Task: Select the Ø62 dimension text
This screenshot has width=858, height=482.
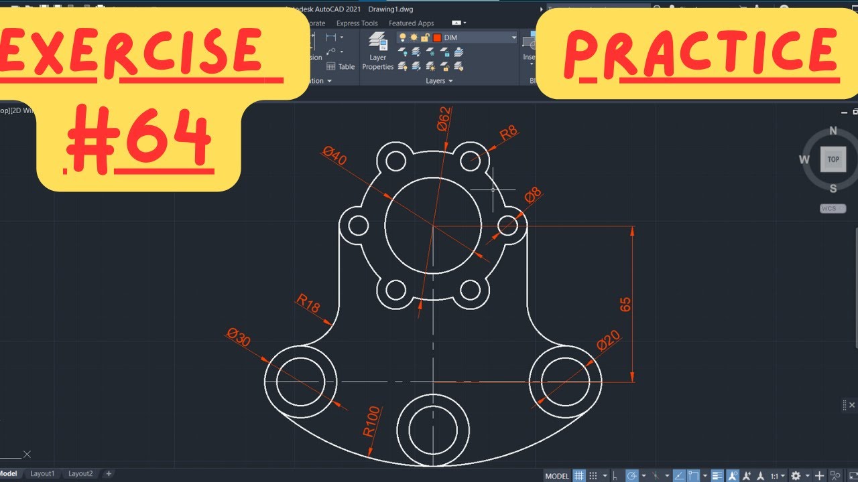Action: 443,118
